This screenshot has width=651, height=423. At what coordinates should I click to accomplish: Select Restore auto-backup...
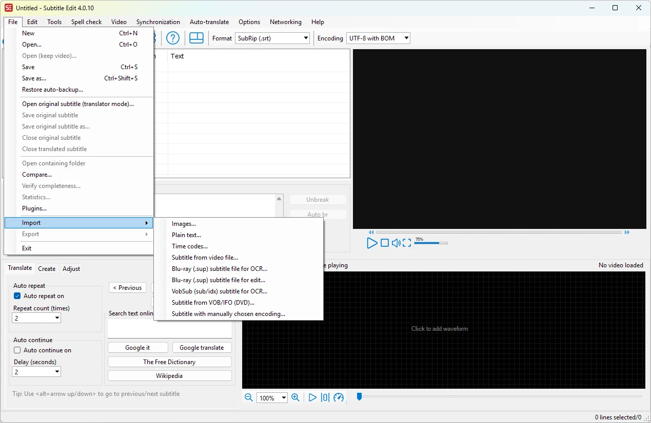coord(78,90)
